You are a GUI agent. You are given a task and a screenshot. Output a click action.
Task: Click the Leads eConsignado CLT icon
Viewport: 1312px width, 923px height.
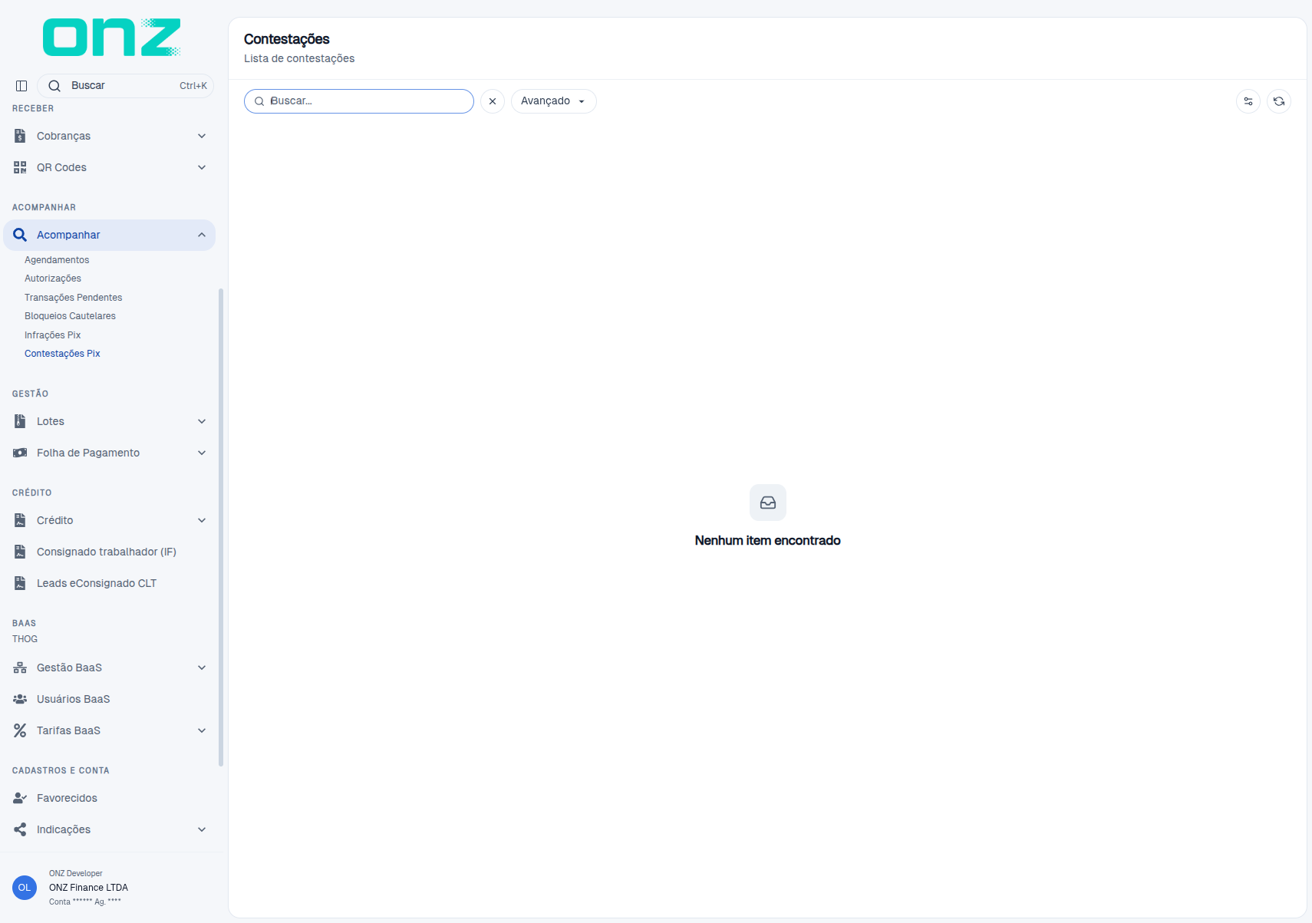pyautogui.click(x=20, y=583)
